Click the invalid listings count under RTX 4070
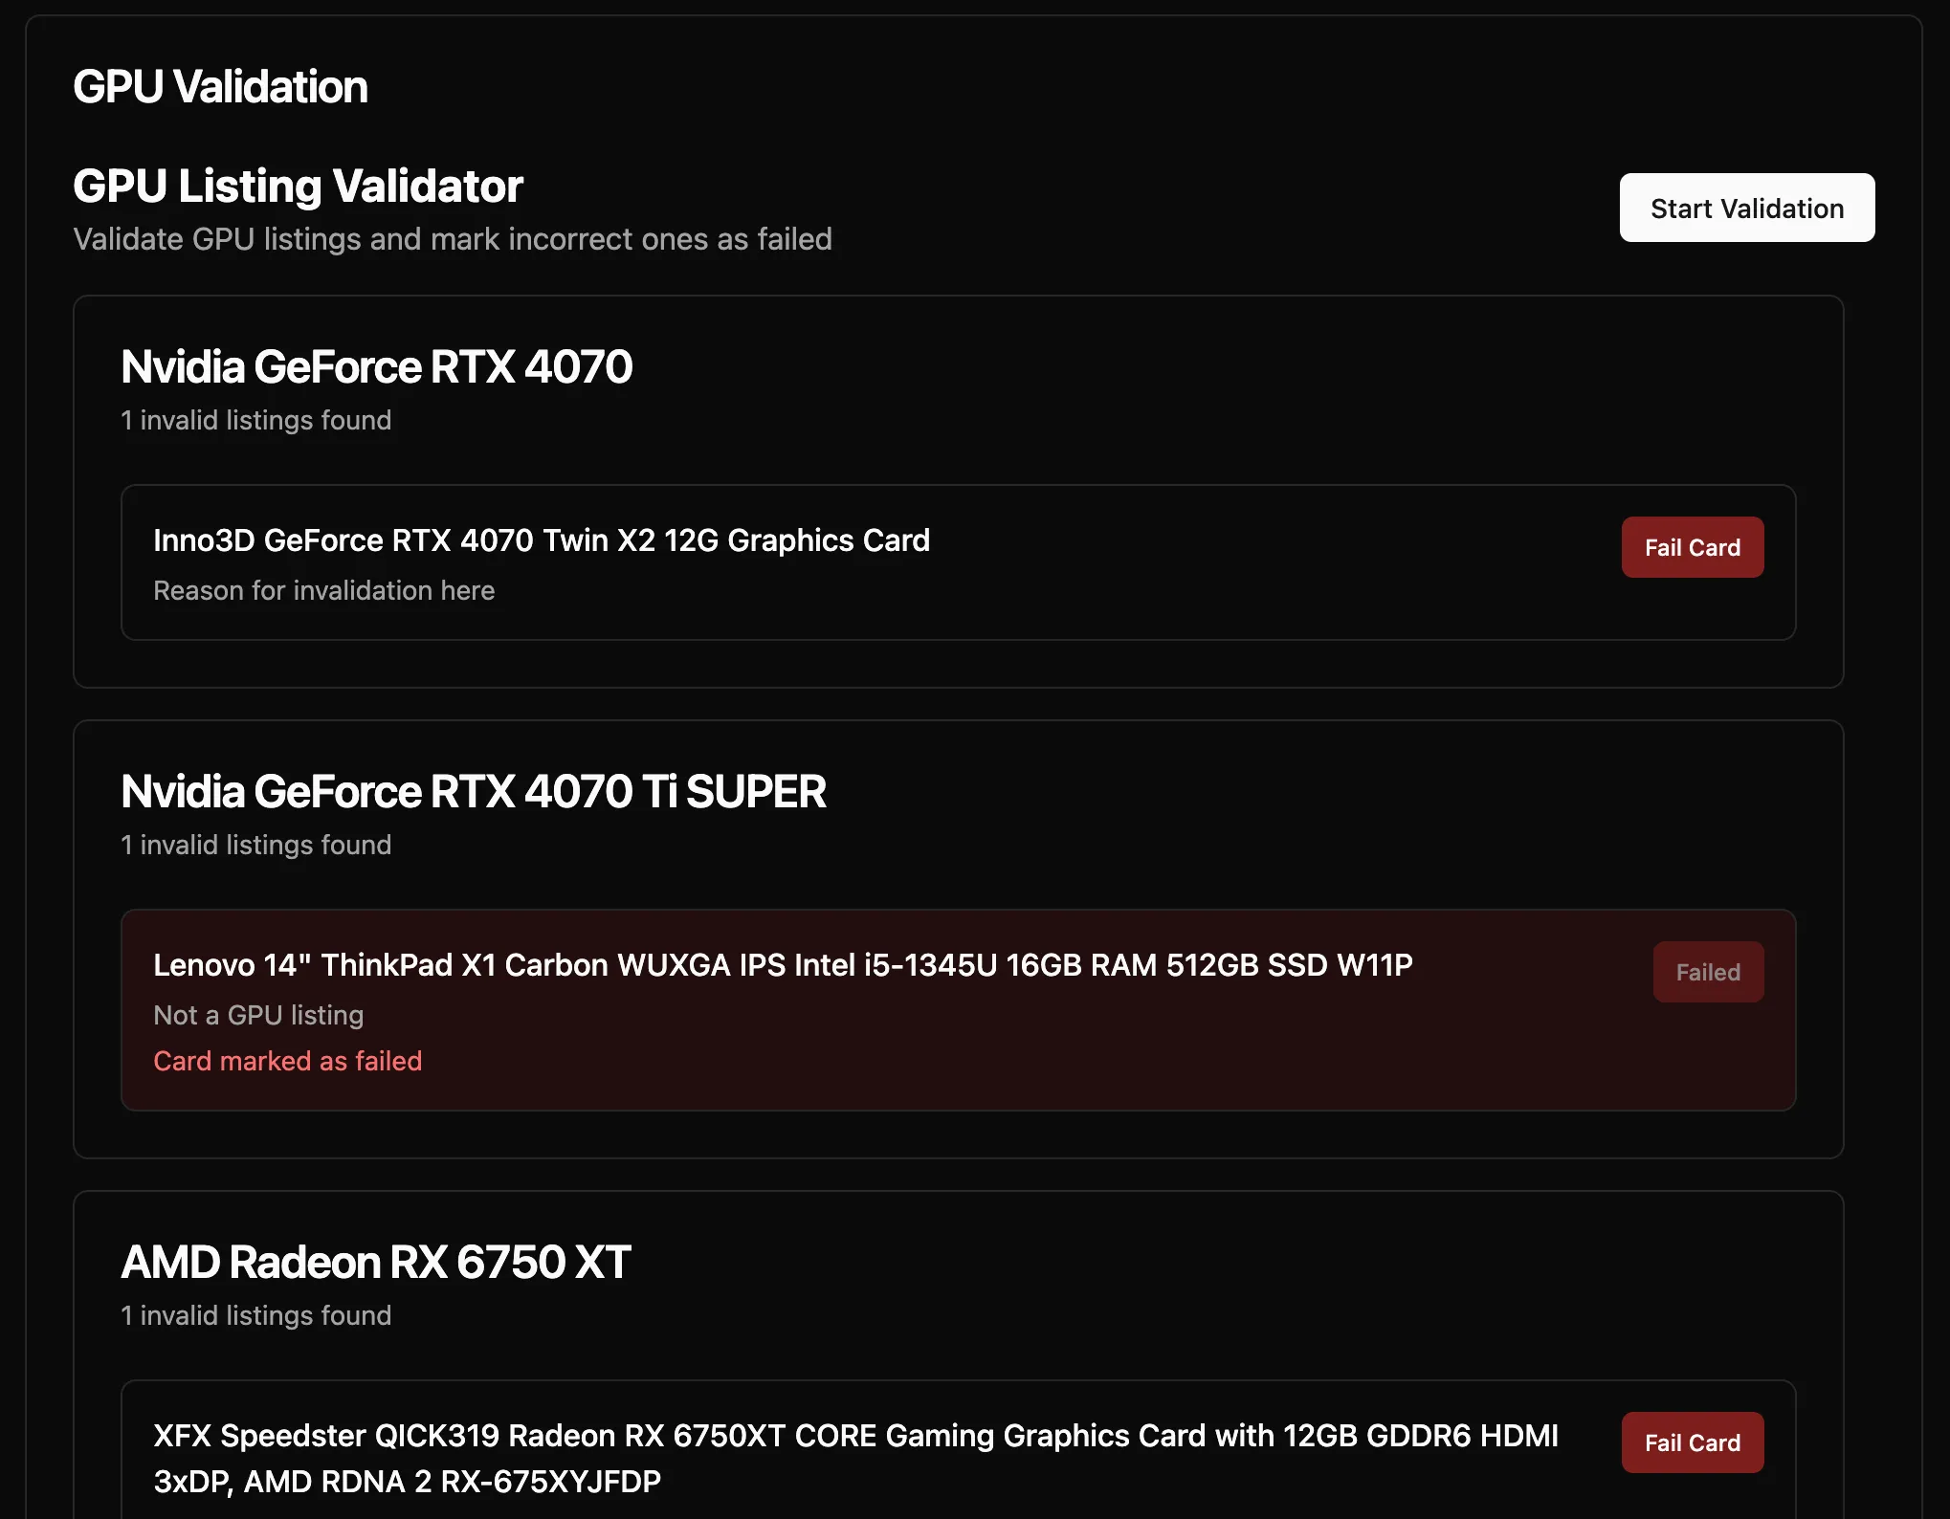Image resolution: width=1950 pixels, height=1519 pixels. coord(255,420)
